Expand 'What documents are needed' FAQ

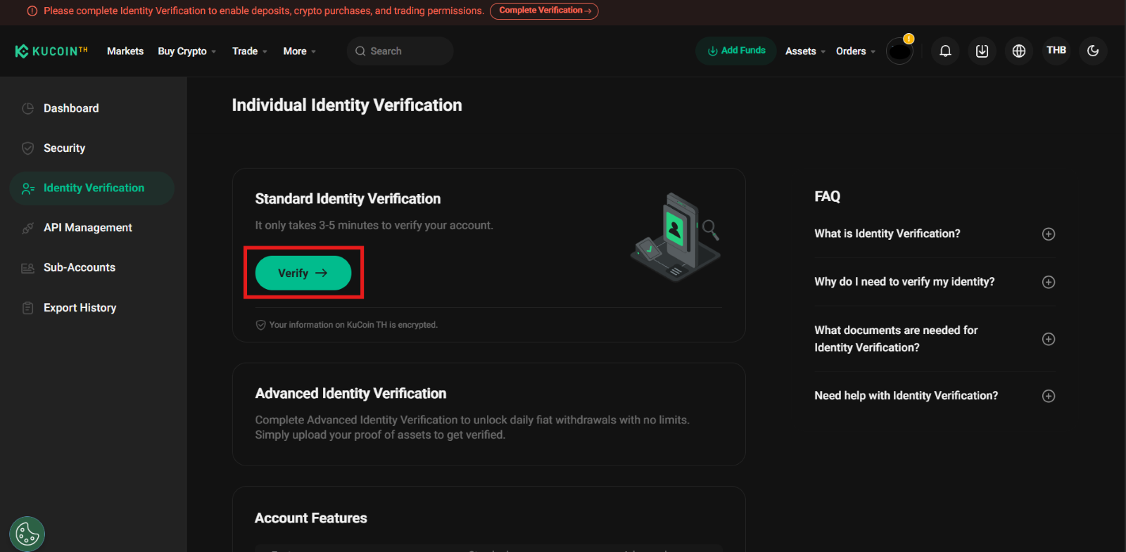pos(1048,339)
